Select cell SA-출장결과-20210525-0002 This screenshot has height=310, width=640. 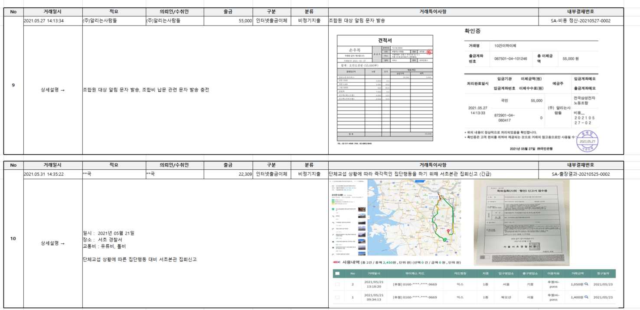click(581, 174)
